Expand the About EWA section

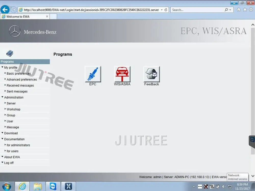click(x=3, y=157)
